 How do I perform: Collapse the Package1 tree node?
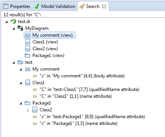[21, 103]
